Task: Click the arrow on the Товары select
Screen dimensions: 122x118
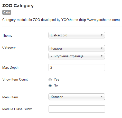Action: pos(101,48)
